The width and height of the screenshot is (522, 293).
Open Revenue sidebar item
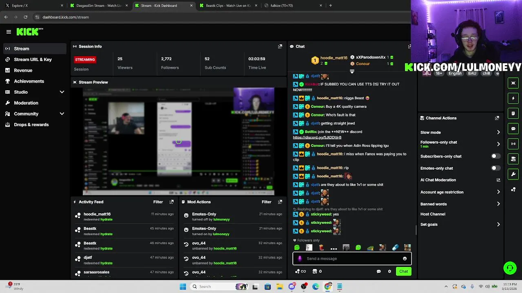(35, 70)
